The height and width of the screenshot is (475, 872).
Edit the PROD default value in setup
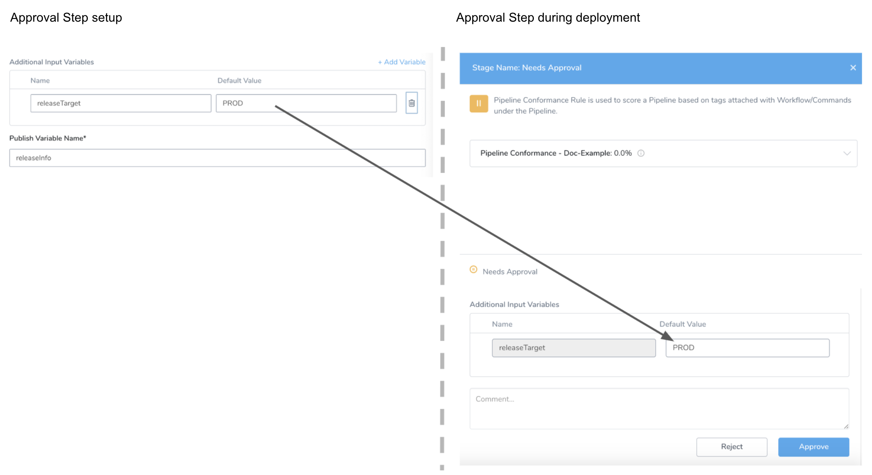[x=306, y=103]
